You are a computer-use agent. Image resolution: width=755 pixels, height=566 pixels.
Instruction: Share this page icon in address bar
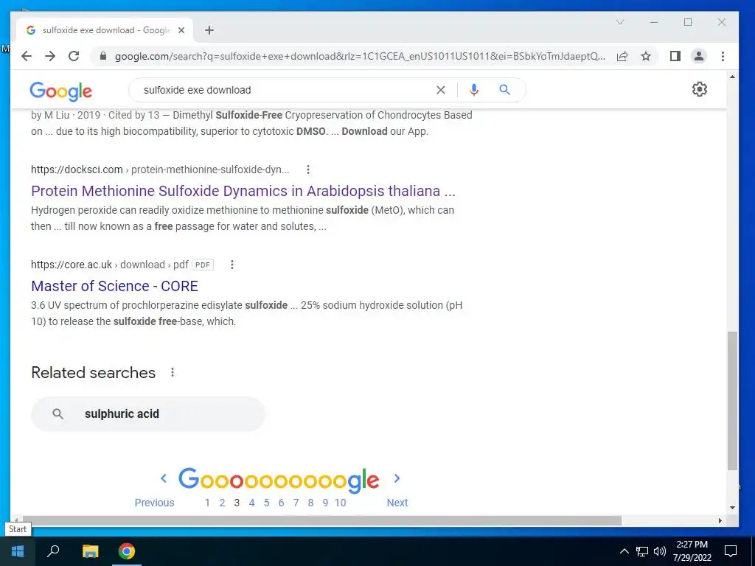click(622, 56)
